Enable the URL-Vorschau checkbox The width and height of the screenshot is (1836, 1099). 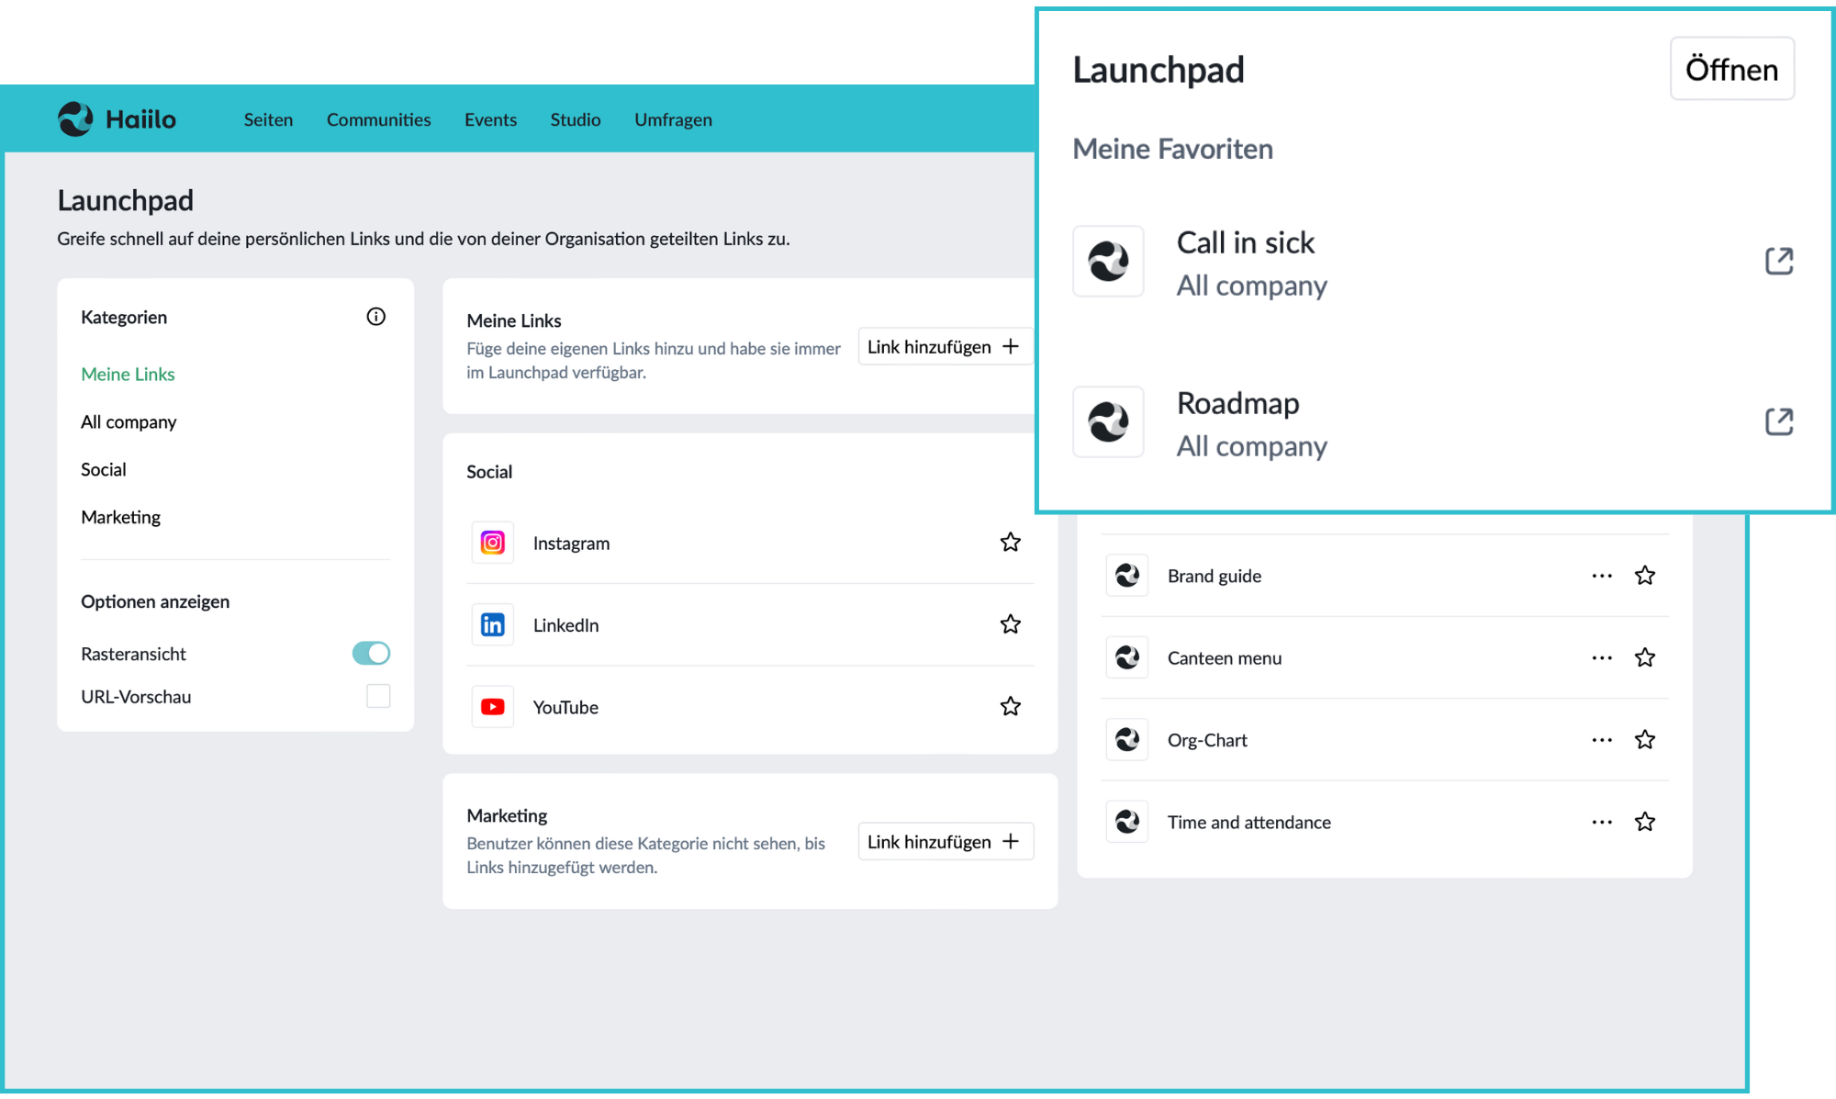tap(376, 696)
